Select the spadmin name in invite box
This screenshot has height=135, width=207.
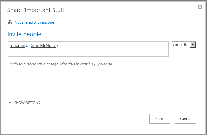pos(17,45)
